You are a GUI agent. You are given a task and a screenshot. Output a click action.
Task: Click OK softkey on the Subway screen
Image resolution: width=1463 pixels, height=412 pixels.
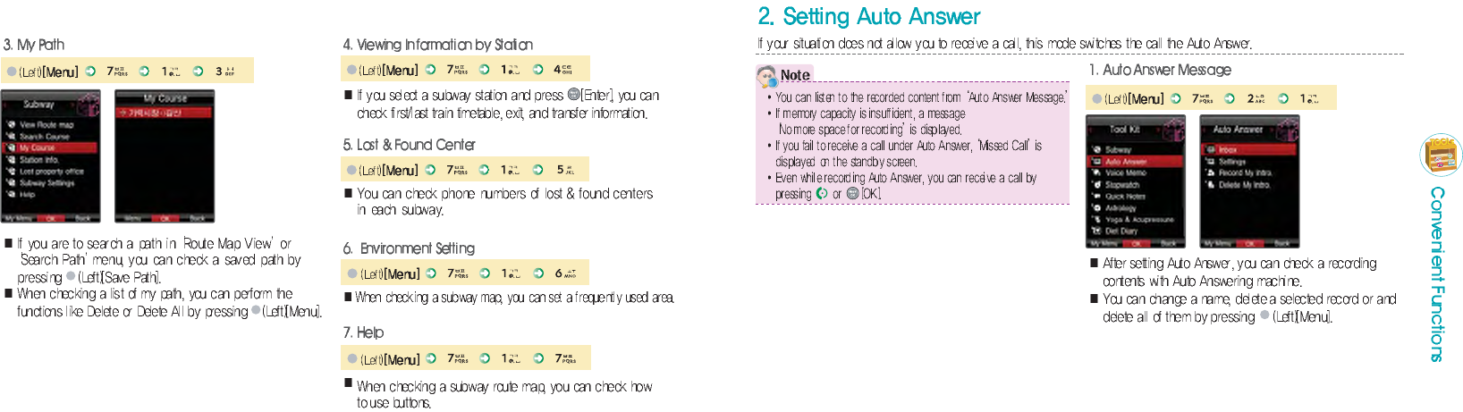[50, 218]
